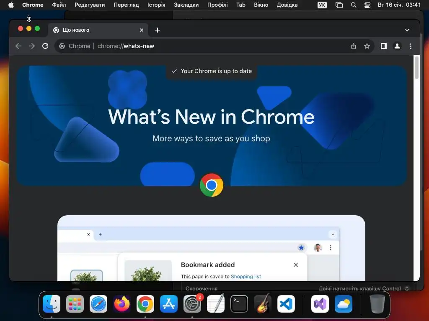Close the Що нового tab

142,30
